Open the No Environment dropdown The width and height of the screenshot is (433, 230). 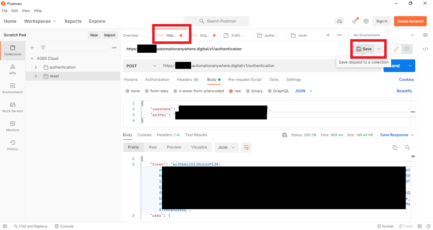pyautogui.click(x=384, y=35)
